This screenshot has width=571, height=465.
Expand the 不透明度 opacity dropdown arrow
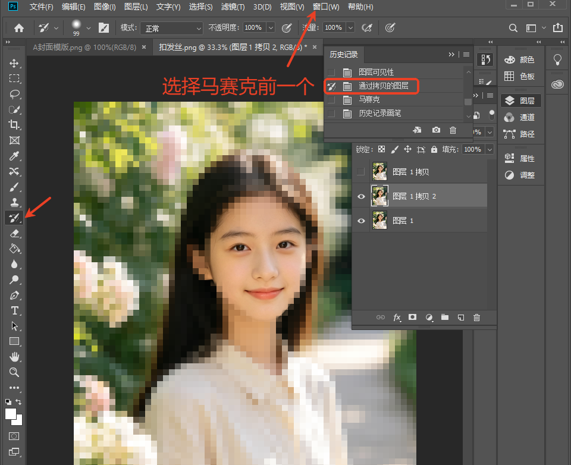[271, 28]
